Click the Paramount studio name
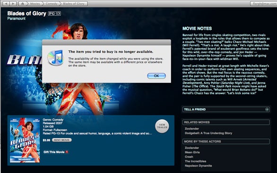This screenshot has height=173, width=277. 17,18
